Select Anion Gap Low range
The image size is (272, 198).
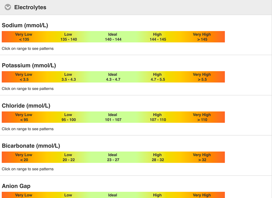click(69, 195)
